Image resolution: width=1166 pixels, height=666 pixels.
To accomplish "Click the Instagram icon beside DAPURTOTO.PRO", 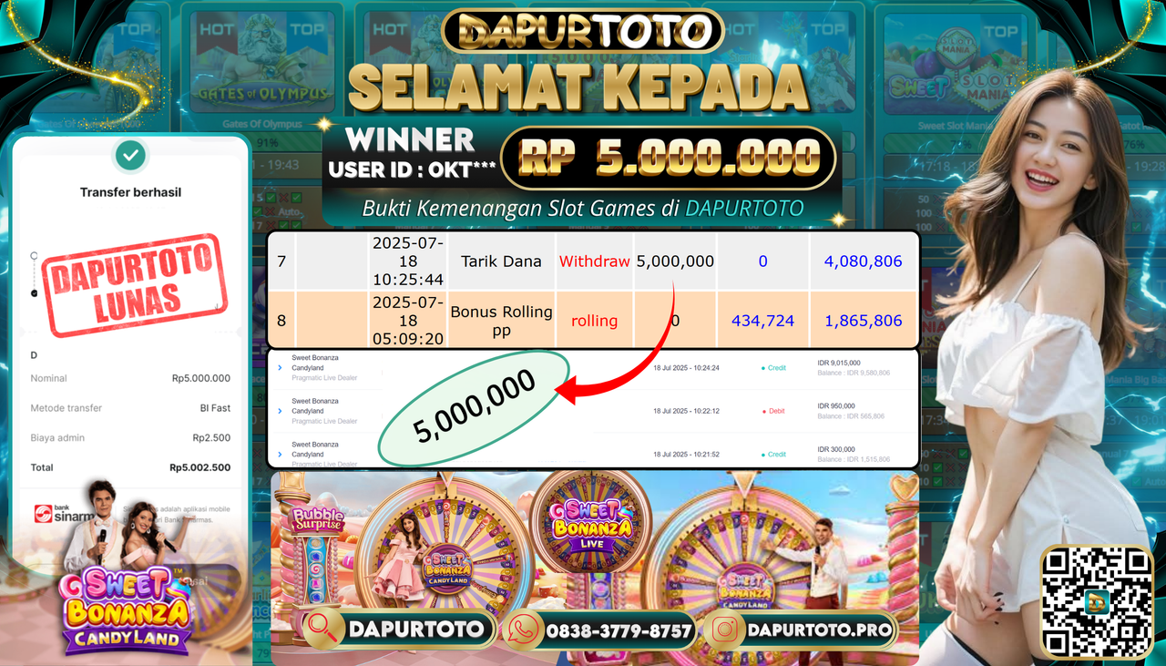I will (725, 630).
